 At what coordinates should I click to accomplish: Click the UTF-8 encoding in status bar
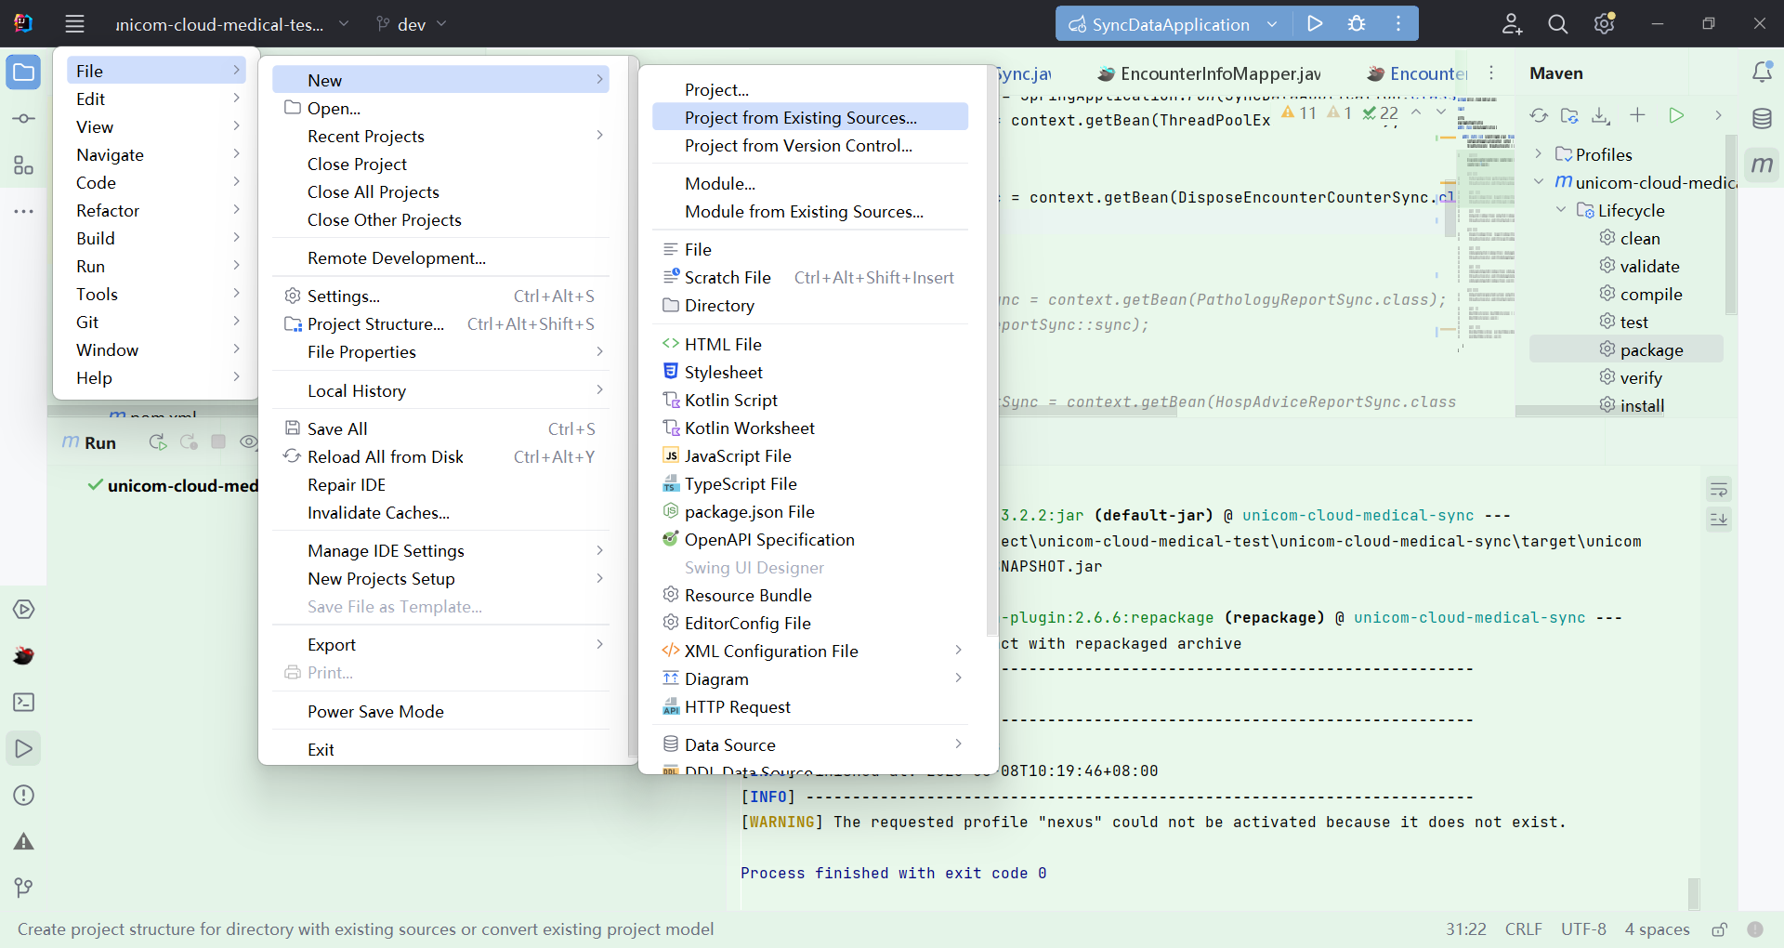[x=1583, y=929]
